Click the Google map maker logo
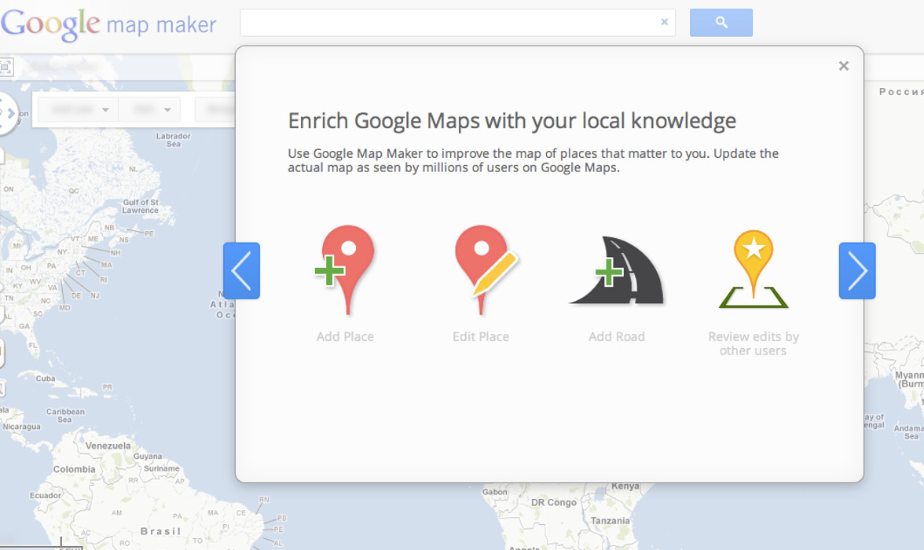The height and width of the screenshot is (550, 924). click(108, 24)
